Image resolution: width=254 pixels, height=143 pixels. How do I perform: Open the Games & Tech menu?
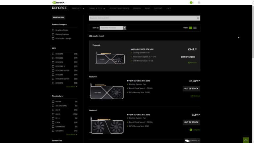pos(97,8)
